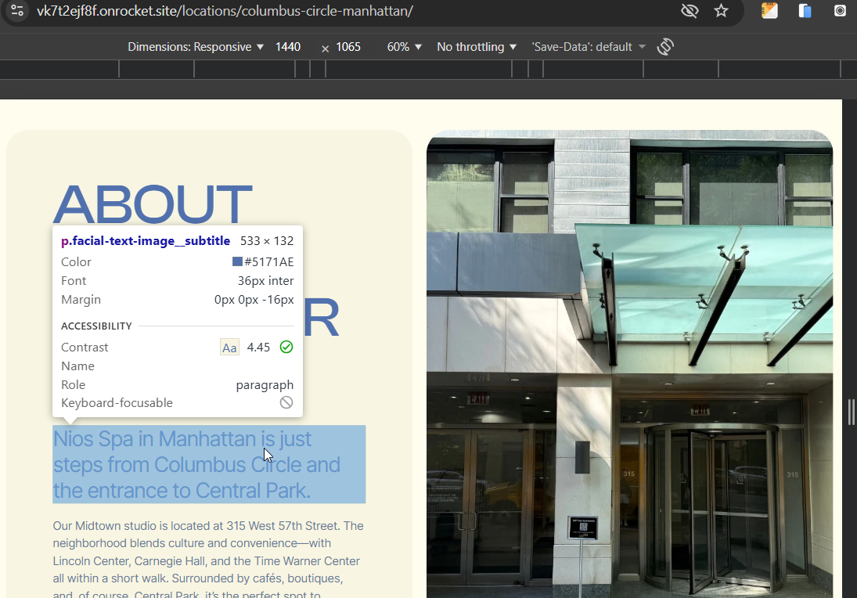The height and width of the screenshot is (598, 857).
Task: Click the green contrast pass checkmark icon
Action: [286, 347]
